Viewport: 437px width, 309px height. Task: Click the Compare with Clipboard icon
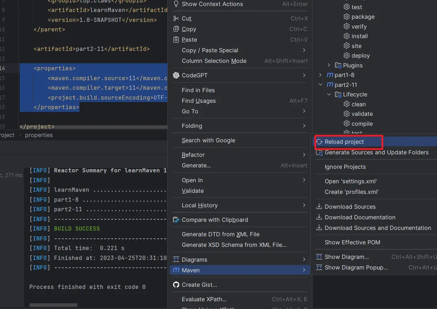[176, 220]
